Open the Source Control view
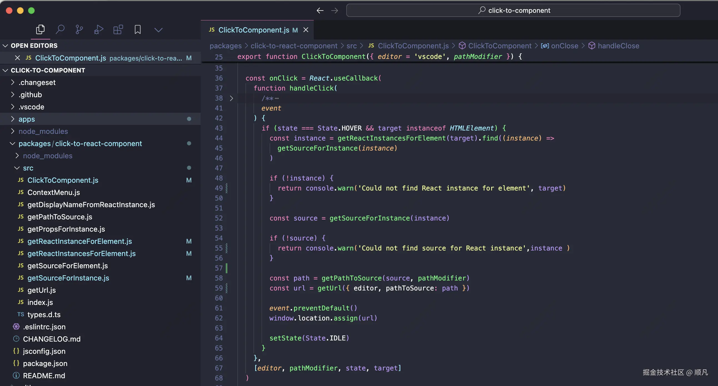718x386 pixels. click(x=79, y=29)
